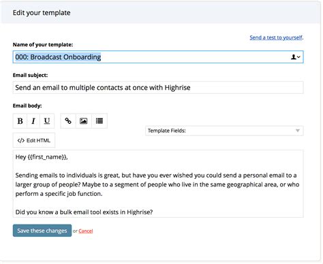Send a test to yourself
Image resolution: width=323 pixels, height=264 pixels.
[276, 37]
